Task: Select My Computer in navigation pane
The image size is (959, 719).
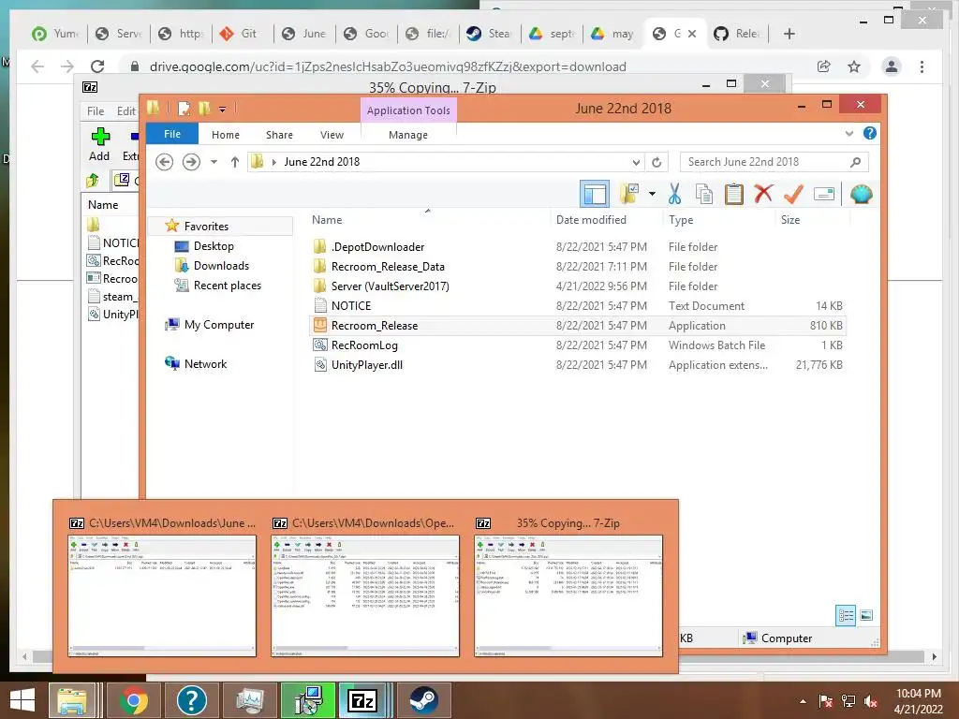Action: pyautogui.click(x=219, y=325)
